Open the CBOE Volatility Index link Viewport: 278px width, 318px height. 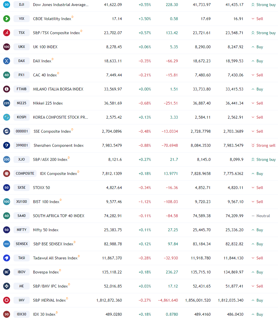click(52, 19)
